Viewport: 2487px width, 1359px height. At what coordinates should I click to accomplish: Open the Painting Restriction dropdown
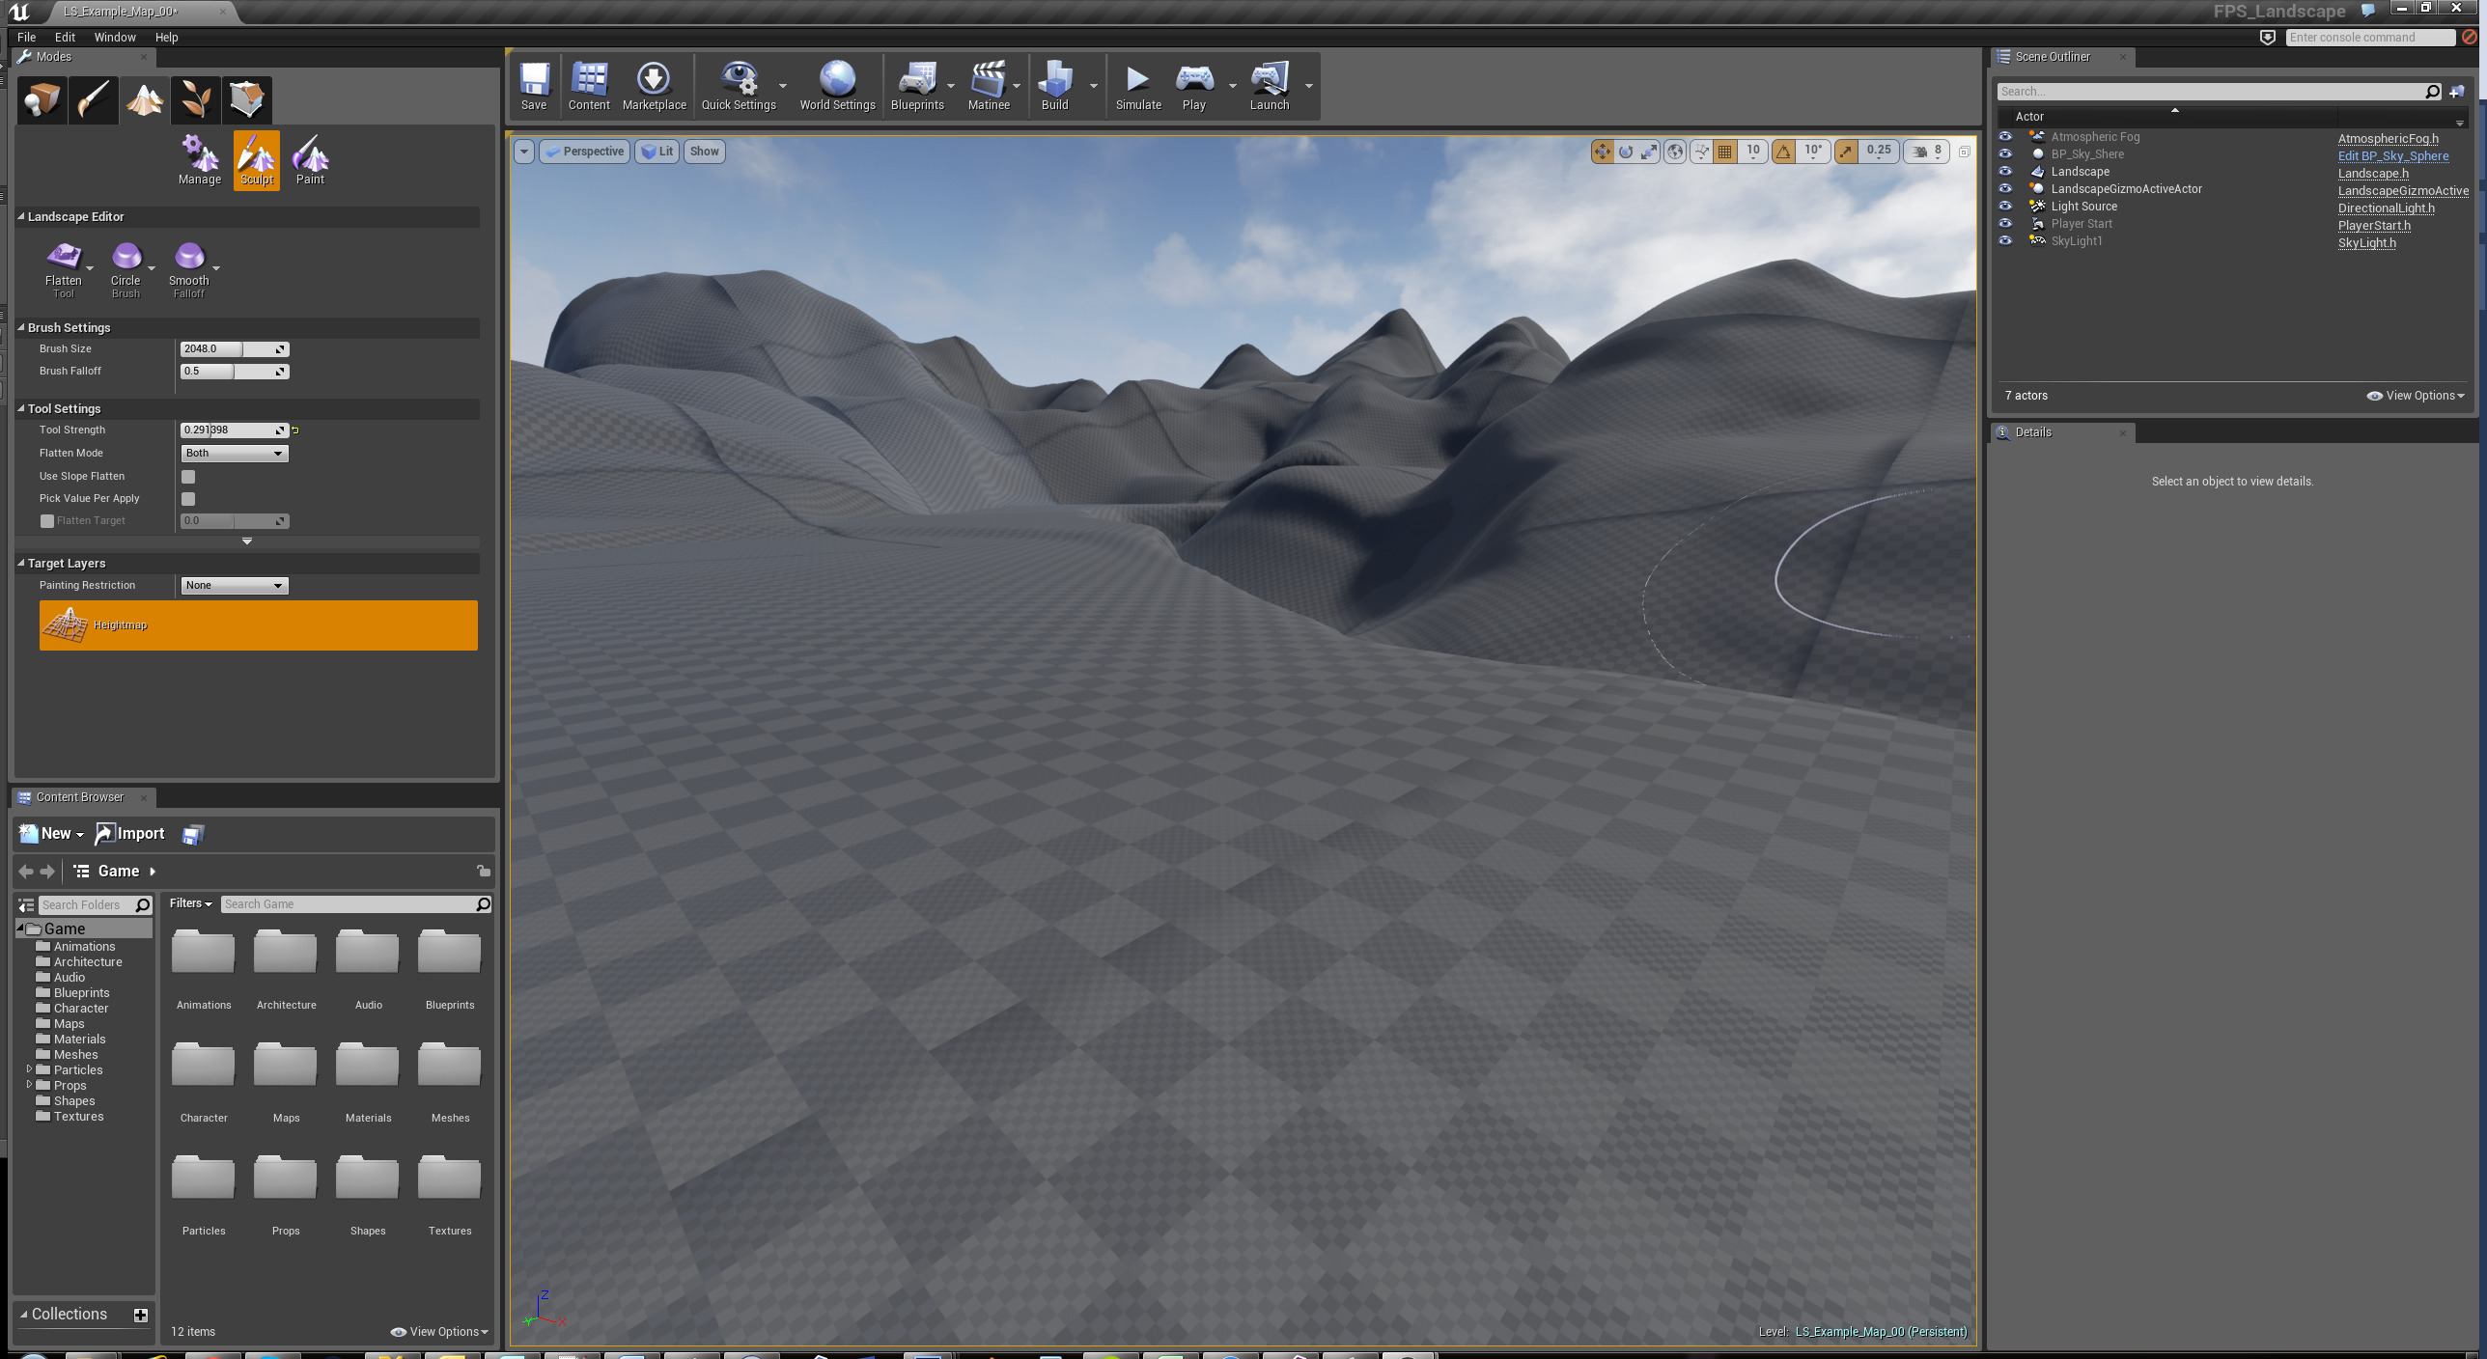pos(234,585)
